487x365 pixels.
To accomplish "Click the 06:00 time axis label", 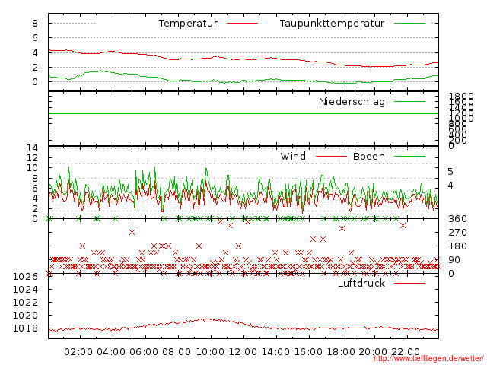I will click(144, 352).
